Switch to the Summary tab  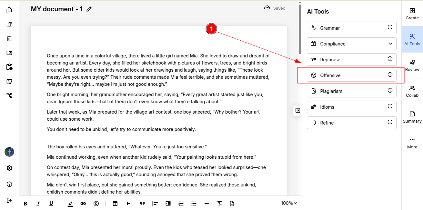[x=412, y=117]
